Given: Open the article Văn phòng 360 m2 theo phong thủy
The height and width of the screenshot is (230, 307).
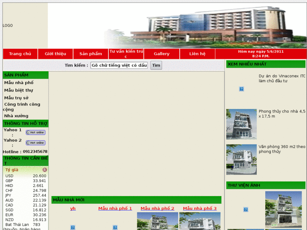Looking at the screenshot, I should pos(282,149).
